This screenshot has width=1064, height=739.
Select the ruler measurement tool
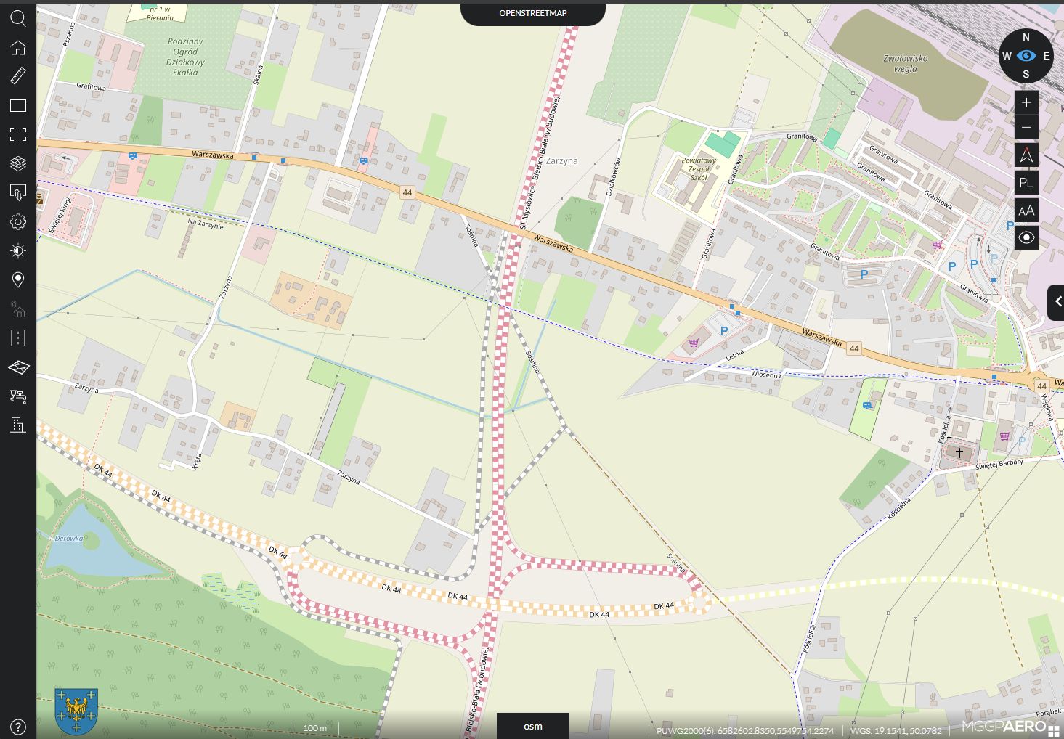coord(18,76)
